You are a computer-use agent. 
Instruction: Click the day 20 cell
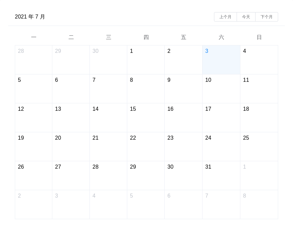(71, 147)
